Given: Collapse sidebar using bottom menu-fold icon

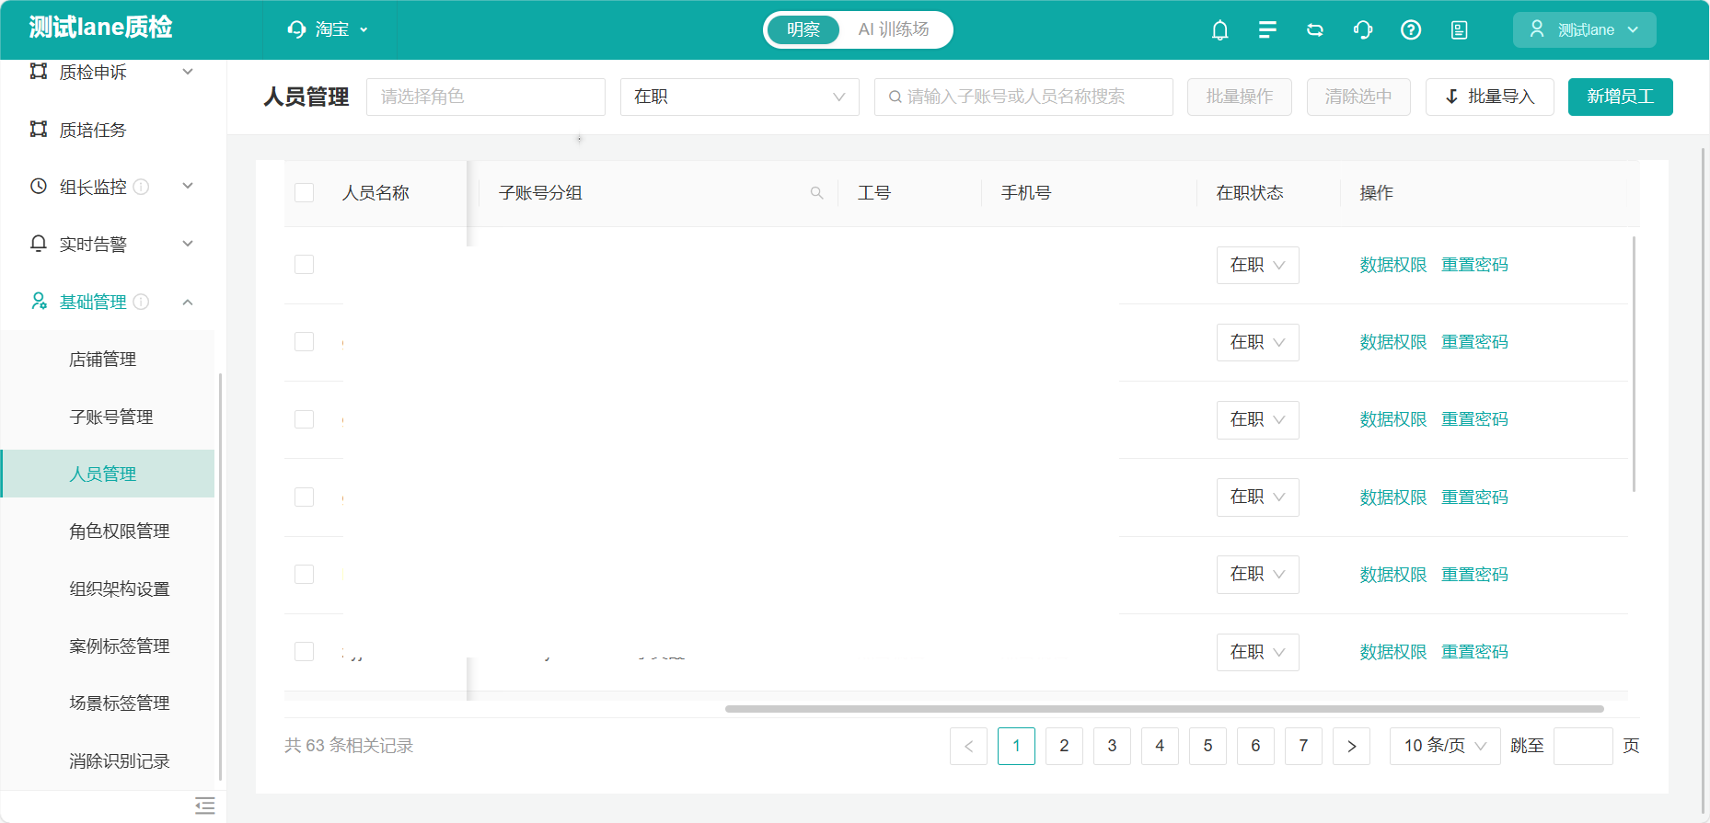Looking at the screenshot, I should pyautogui.click(x=205, y=806).
